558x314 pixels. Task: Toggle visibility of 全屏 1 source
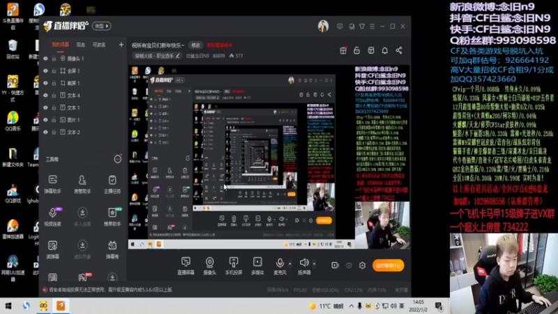click(45, 71)
